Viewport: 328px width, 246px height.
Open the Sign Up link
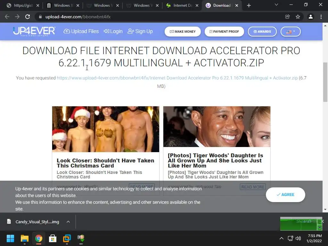tap(140, 31)
